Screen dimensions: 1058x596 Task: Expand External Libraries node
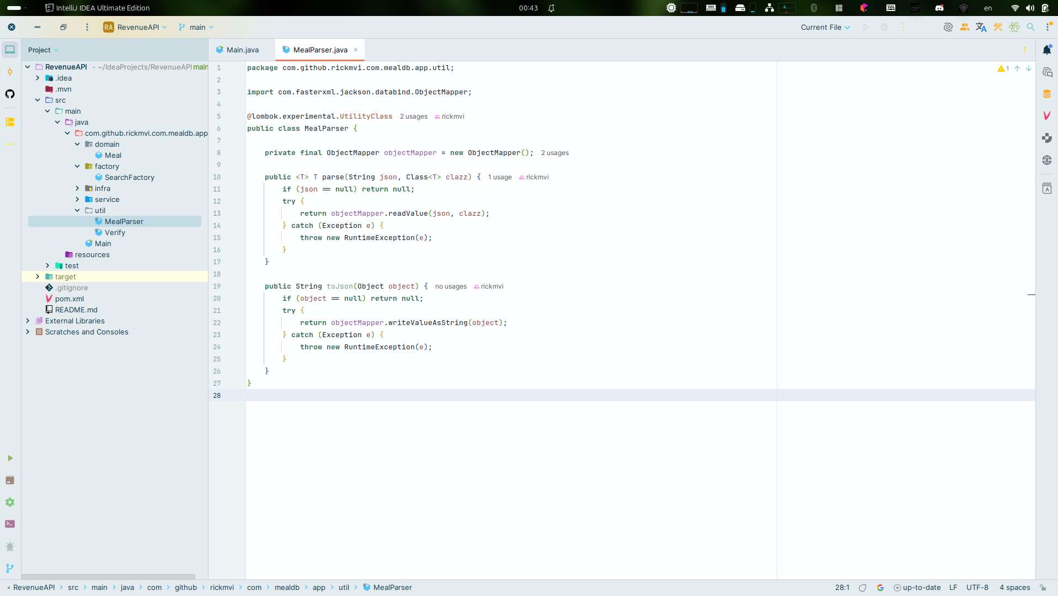[28, 321]
